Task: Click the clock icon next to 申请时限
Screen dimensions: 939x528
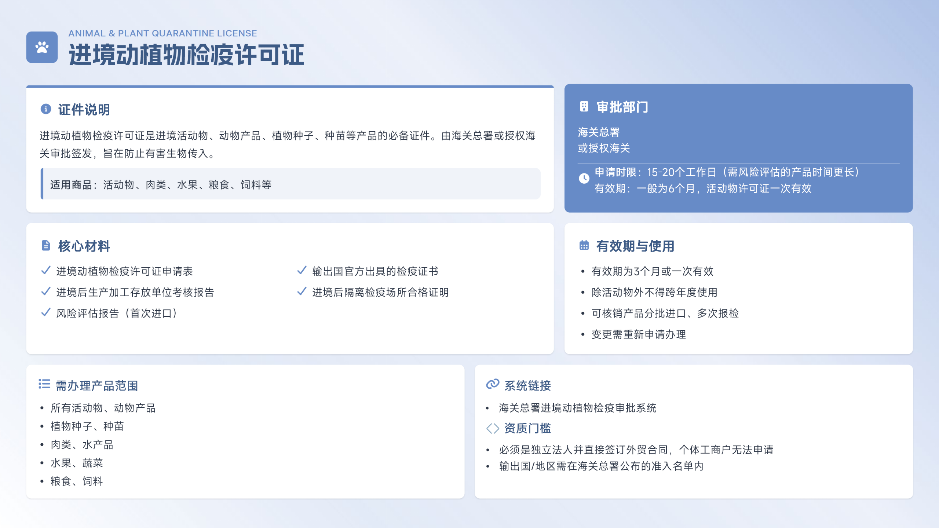Action: click(584, 179)
